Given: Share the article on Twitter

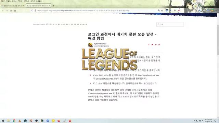Looking at the screenshot, I should pyautogui.click(x=152, y=44).
